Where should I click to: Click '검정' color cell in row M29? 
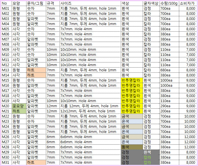(132, 152)
